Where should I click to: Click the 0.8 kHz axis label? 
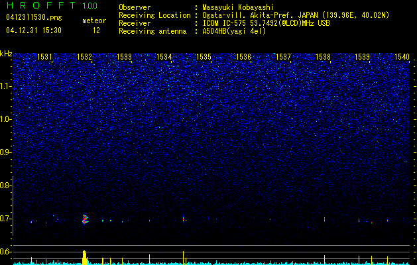pyautogui.click(x=5, y=185)
